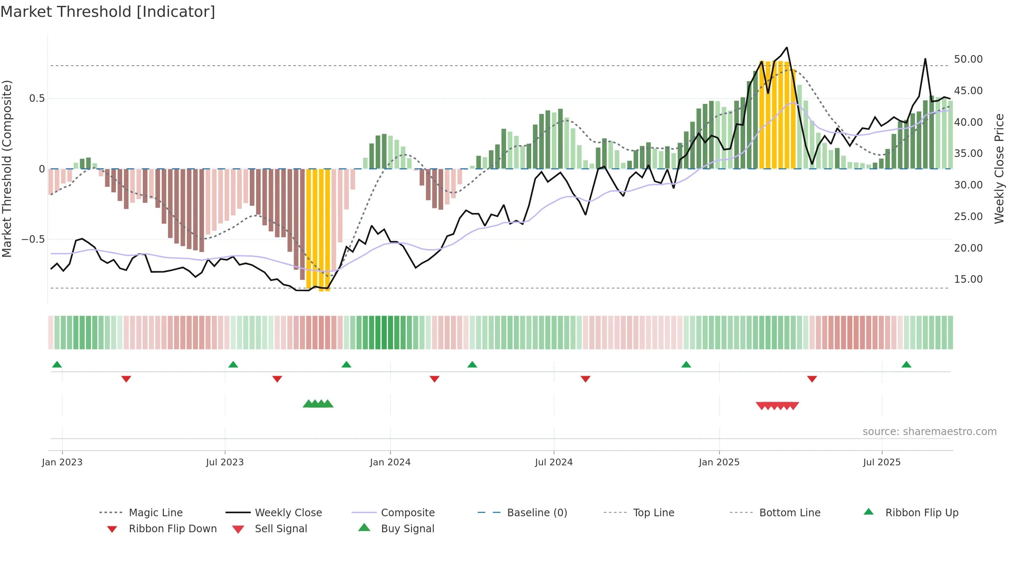This screenshot has width=1011, height=568.
Task: Click the leftmost red sell signal triangle in the early 2025 cluster
Action: click(x=761, y=406)
